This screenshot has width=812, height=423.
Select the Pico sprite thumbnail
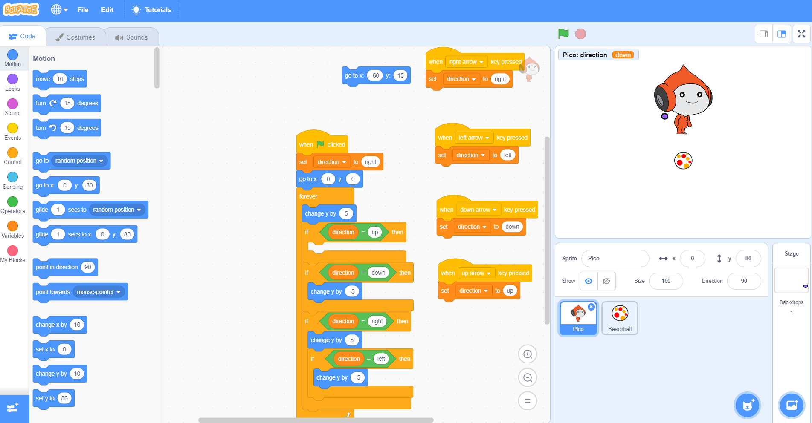tap(578, 318)
